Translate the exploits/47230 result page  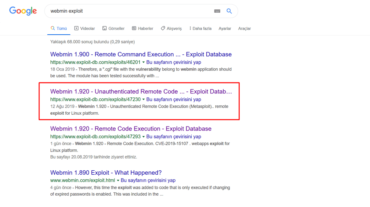(174, 99)
